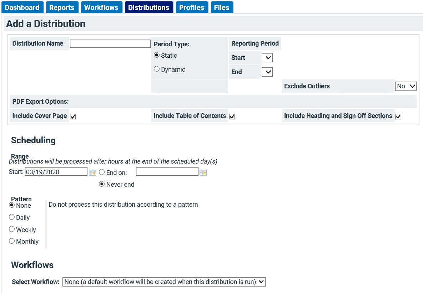The height and width of the screenshot is (294, 423).
Task: Toggle the Include Cover Page checkbox
Action: (73, 116)
